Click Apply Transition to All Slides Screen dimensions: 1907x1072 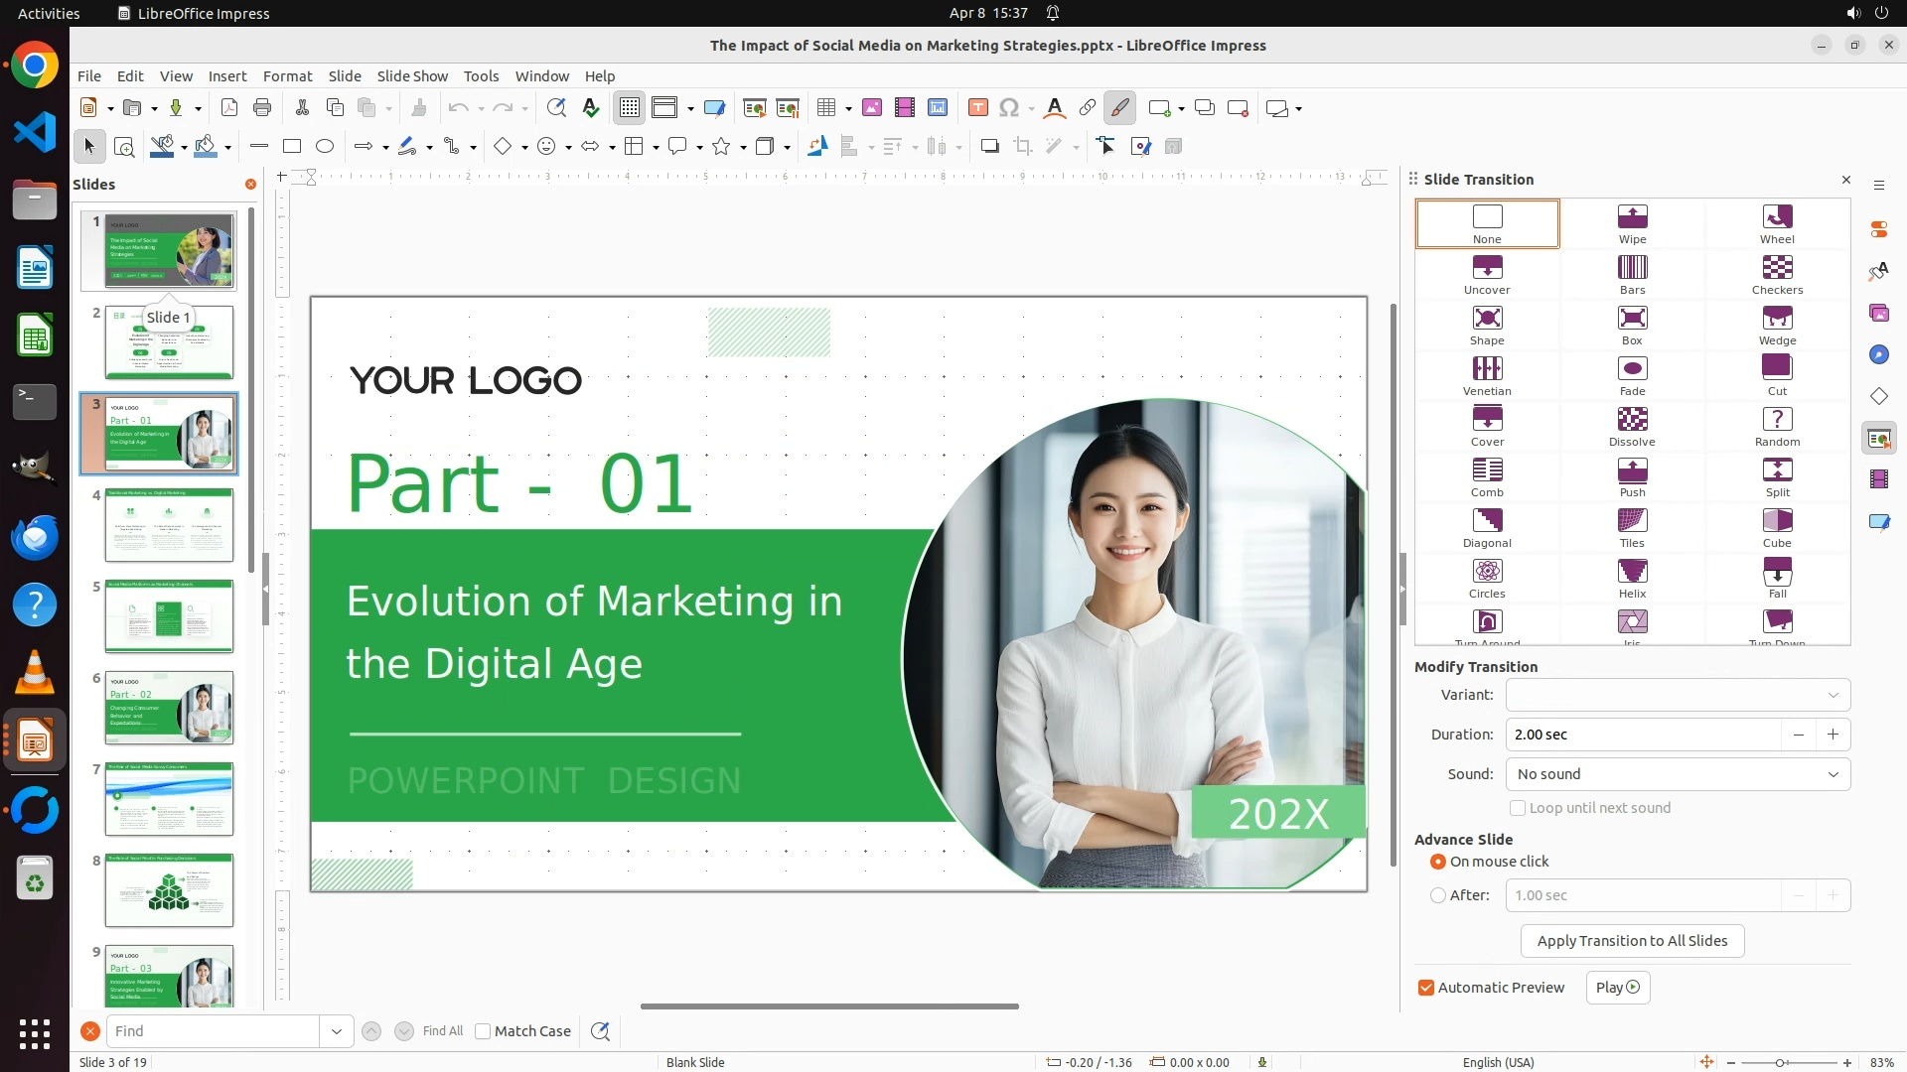(1632, 941)
